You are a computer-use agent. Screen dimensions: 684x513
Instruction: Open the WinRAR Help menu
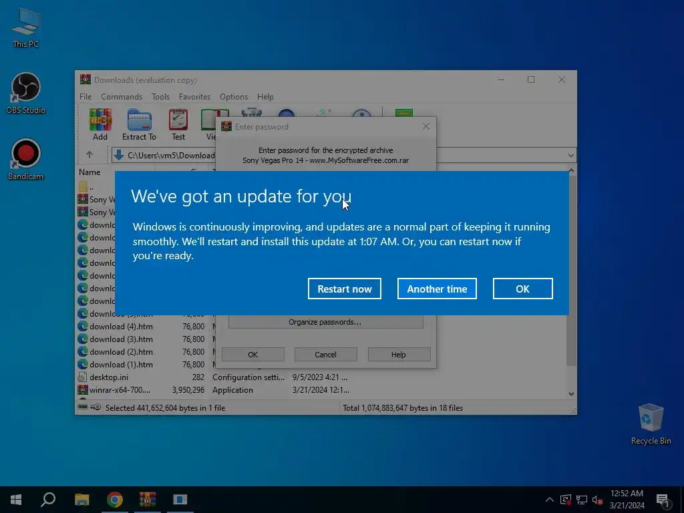(265, 97)
